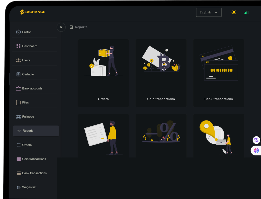Select Coin transactions in sidebar submenu

34,159
